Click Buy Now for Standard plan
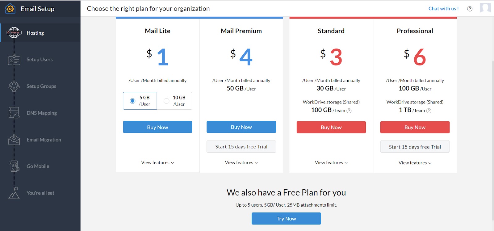Screen dimensions: 494x231 point(331,127)
